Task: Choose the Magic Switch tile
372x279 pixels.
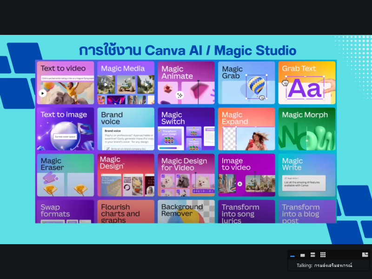Action: click(186, 129)
